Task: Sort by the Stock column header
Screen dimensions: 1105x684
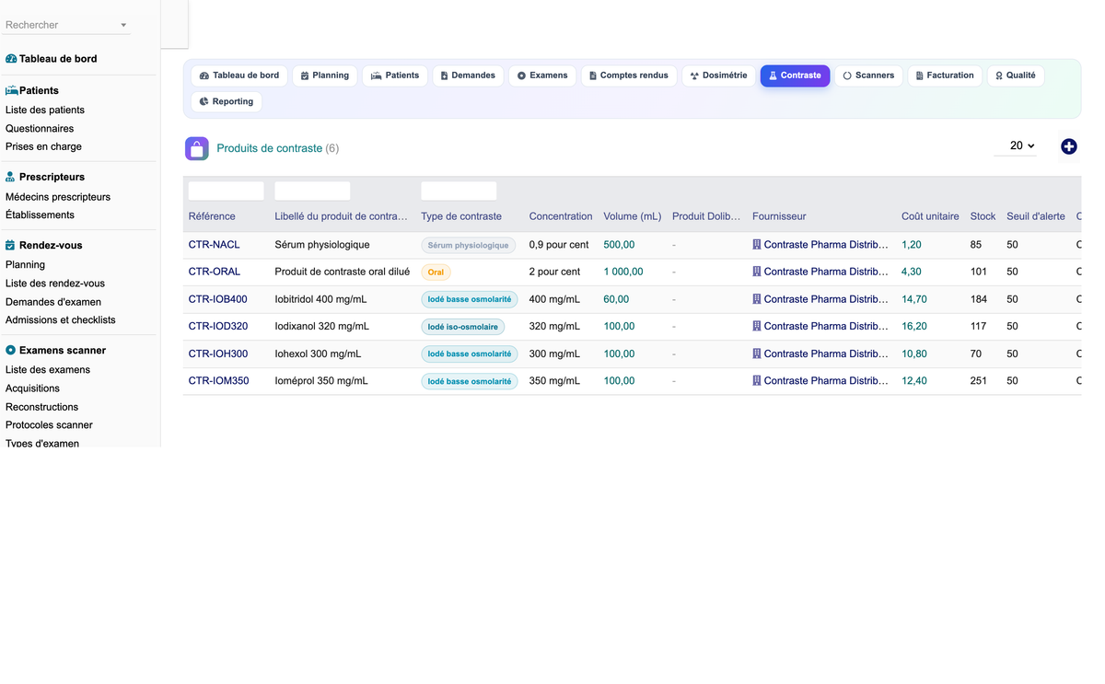Action: click(x=983, y=216)
